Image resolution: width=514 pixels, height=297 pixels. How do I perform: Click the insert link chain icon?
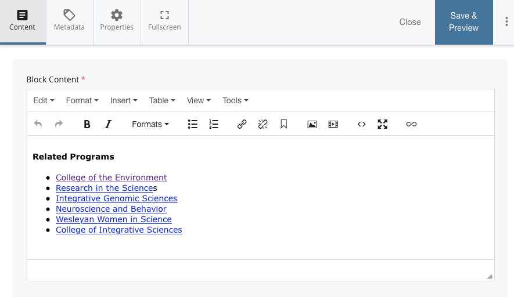coord(242,124)
